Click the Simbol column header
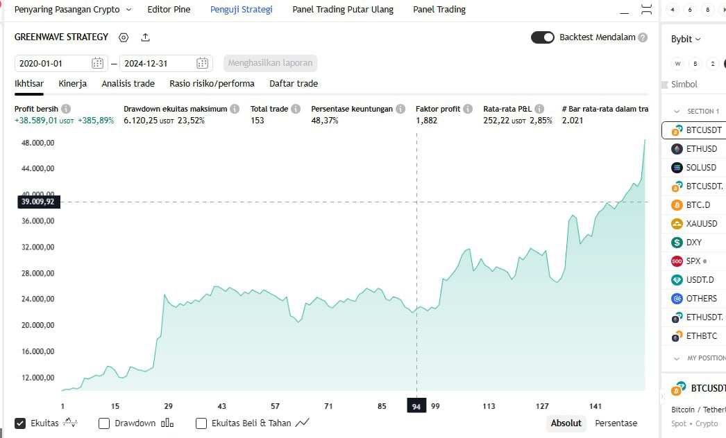 [x=684, y=84]
